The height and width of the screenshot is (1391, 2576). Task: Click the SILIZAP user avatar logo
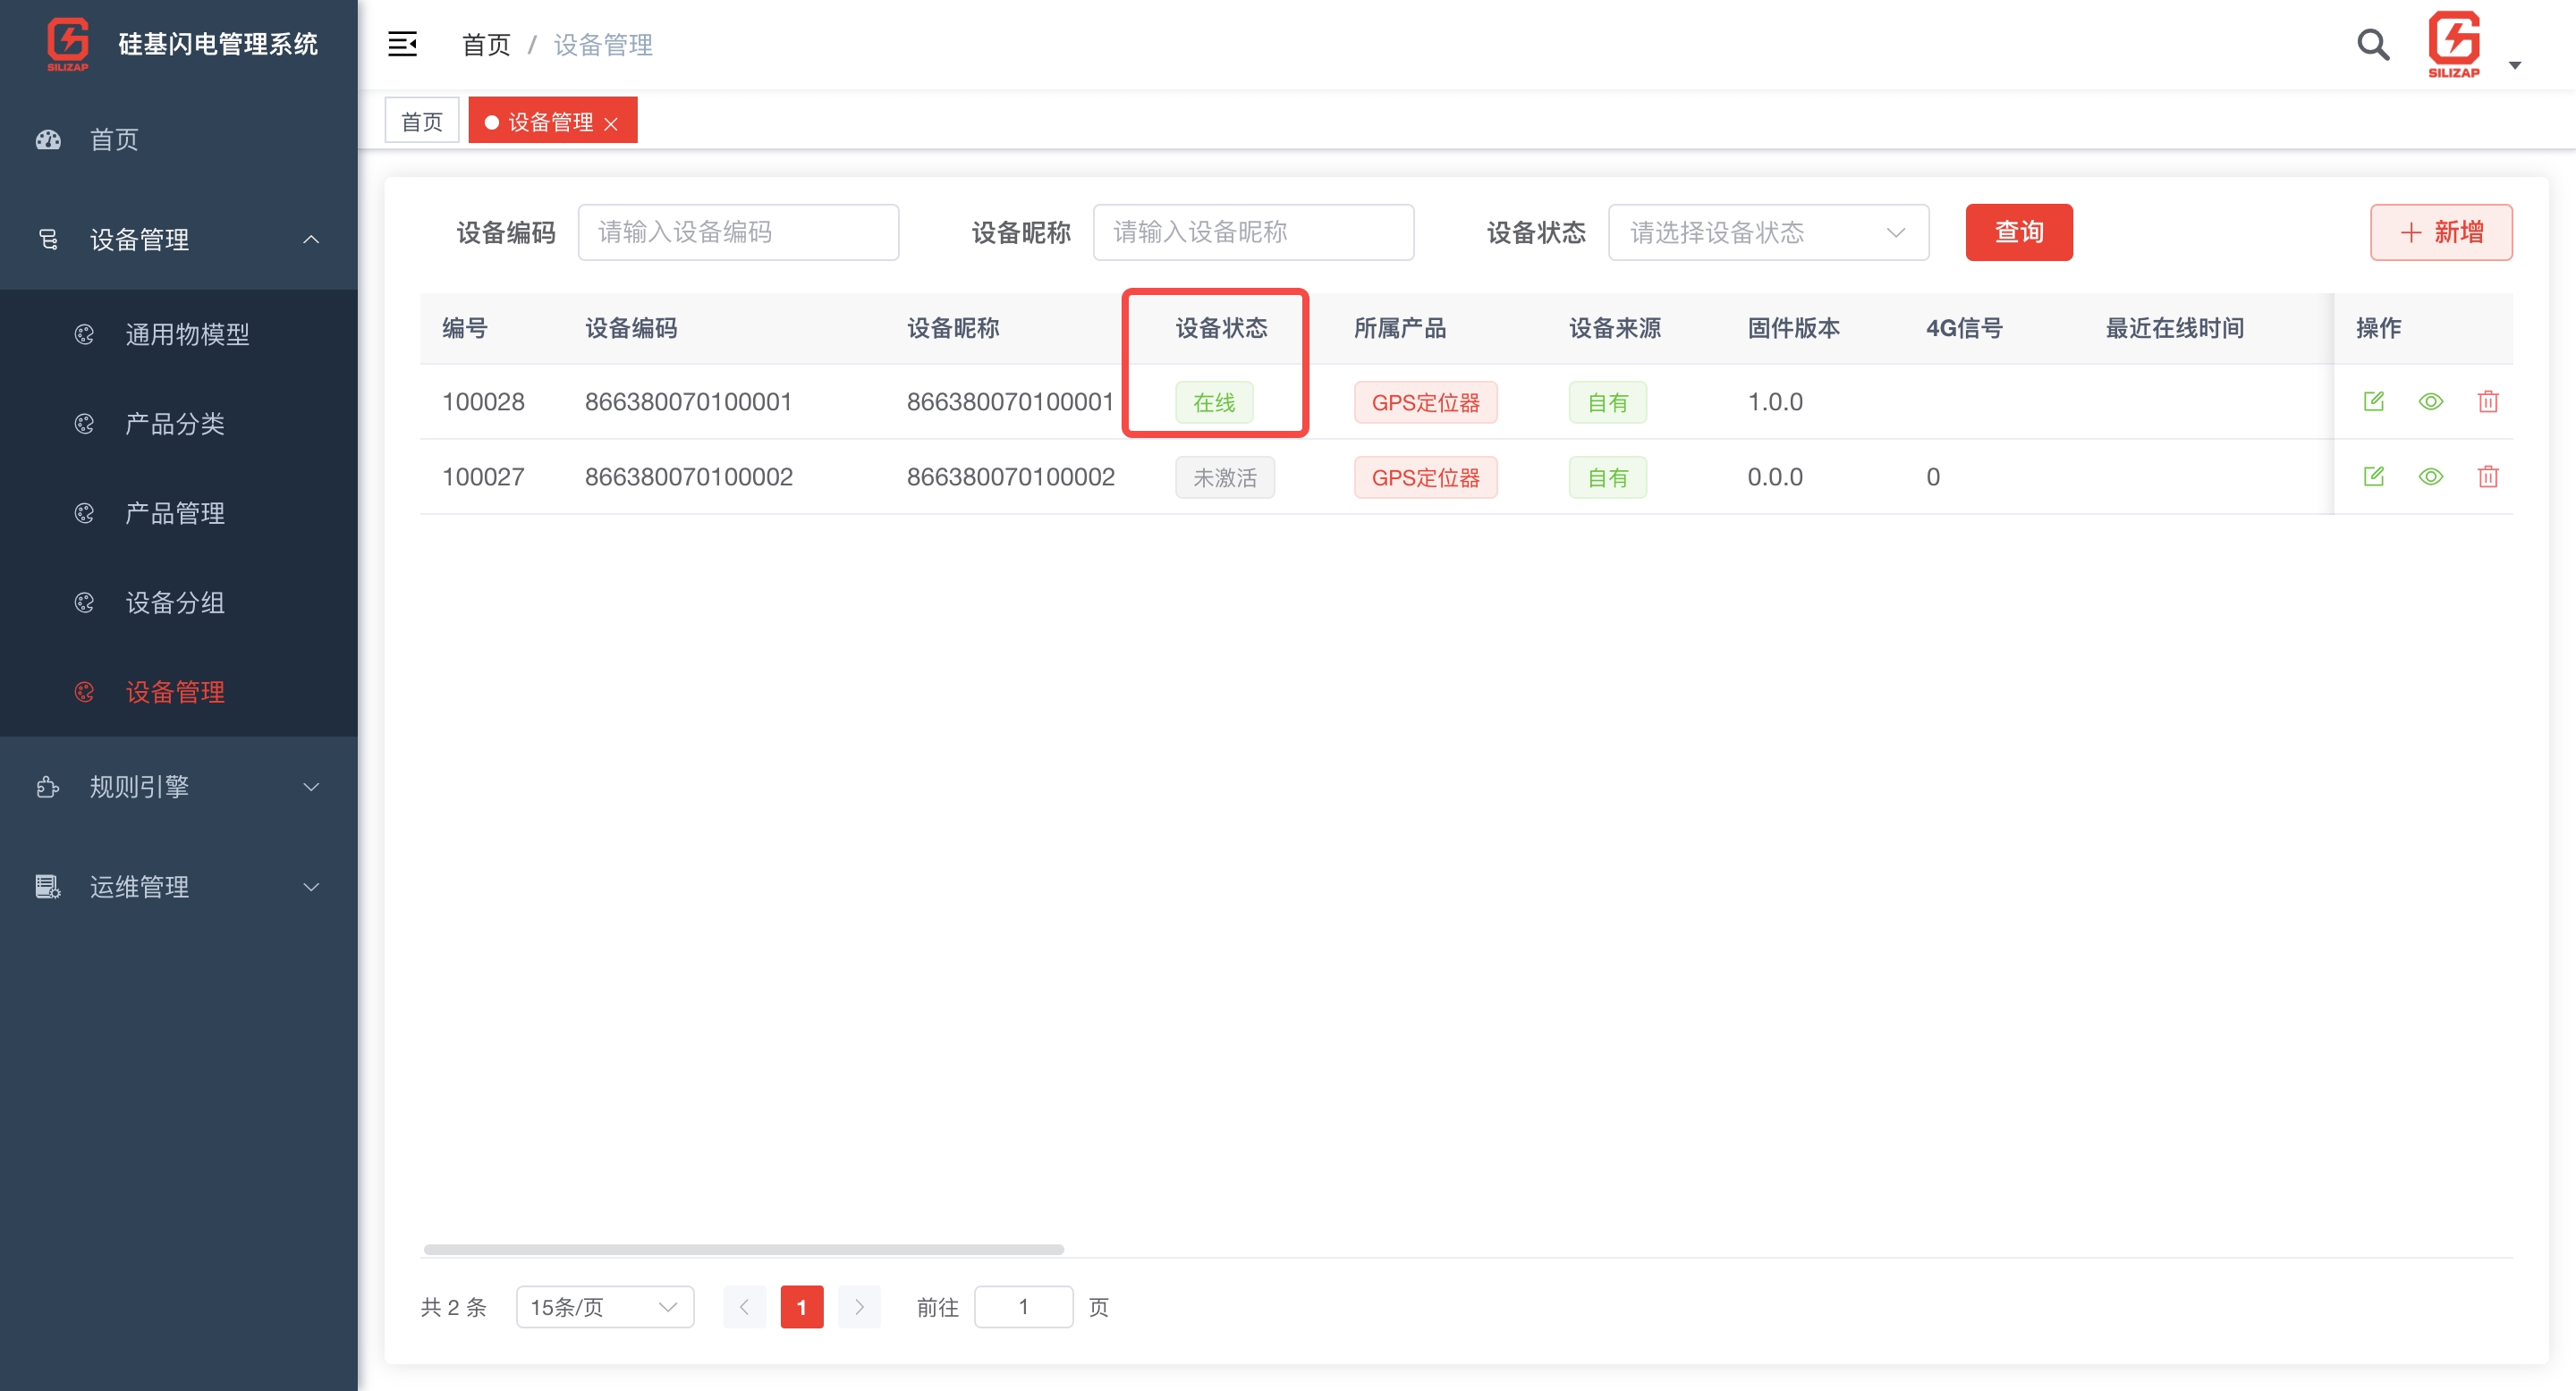2453,44
